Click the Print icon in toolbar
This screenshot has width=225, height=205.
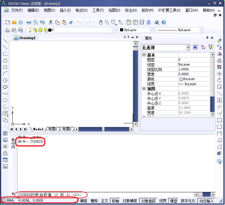pyautogui.click(x=29, y=22)
